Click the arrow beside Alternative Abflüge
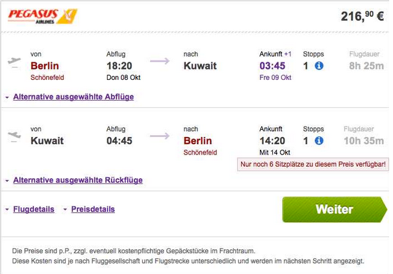 pyautogui.click(x=7, y=97)
